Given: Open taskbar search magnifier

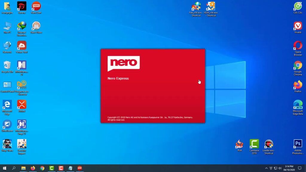Looking at the screenshot, I should coord(14,168).
